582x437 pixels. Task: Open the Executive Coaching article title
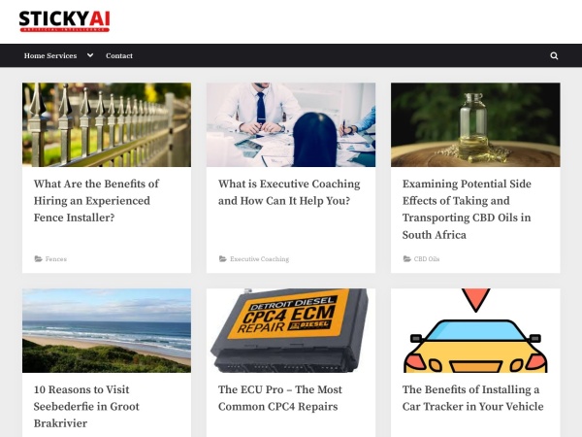[x=289, y=192]
